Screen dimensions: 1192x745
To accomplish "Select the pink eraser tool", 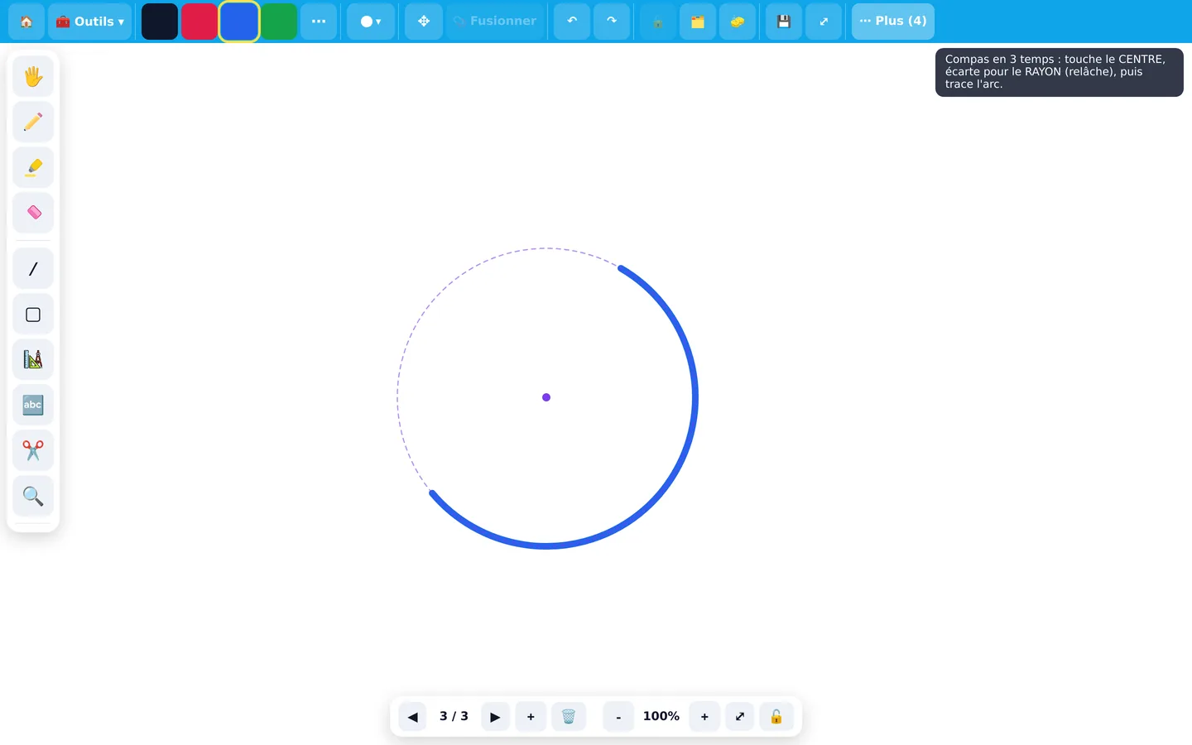I will 33,214.
